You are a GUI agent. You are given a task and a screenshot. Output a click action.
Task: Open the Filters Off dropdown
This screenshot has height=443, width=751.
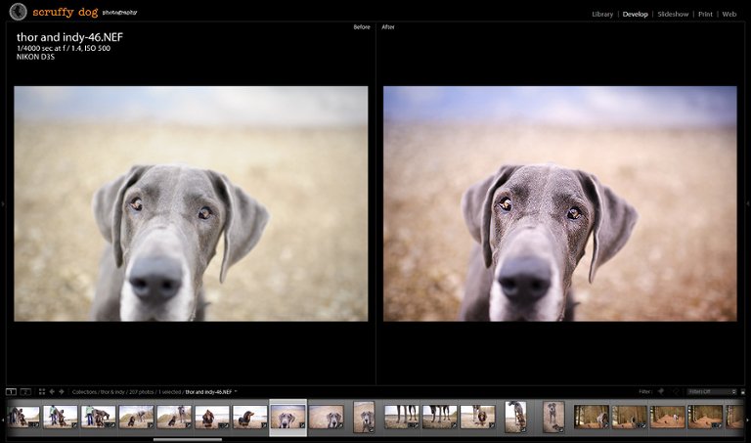pos(711,391)
